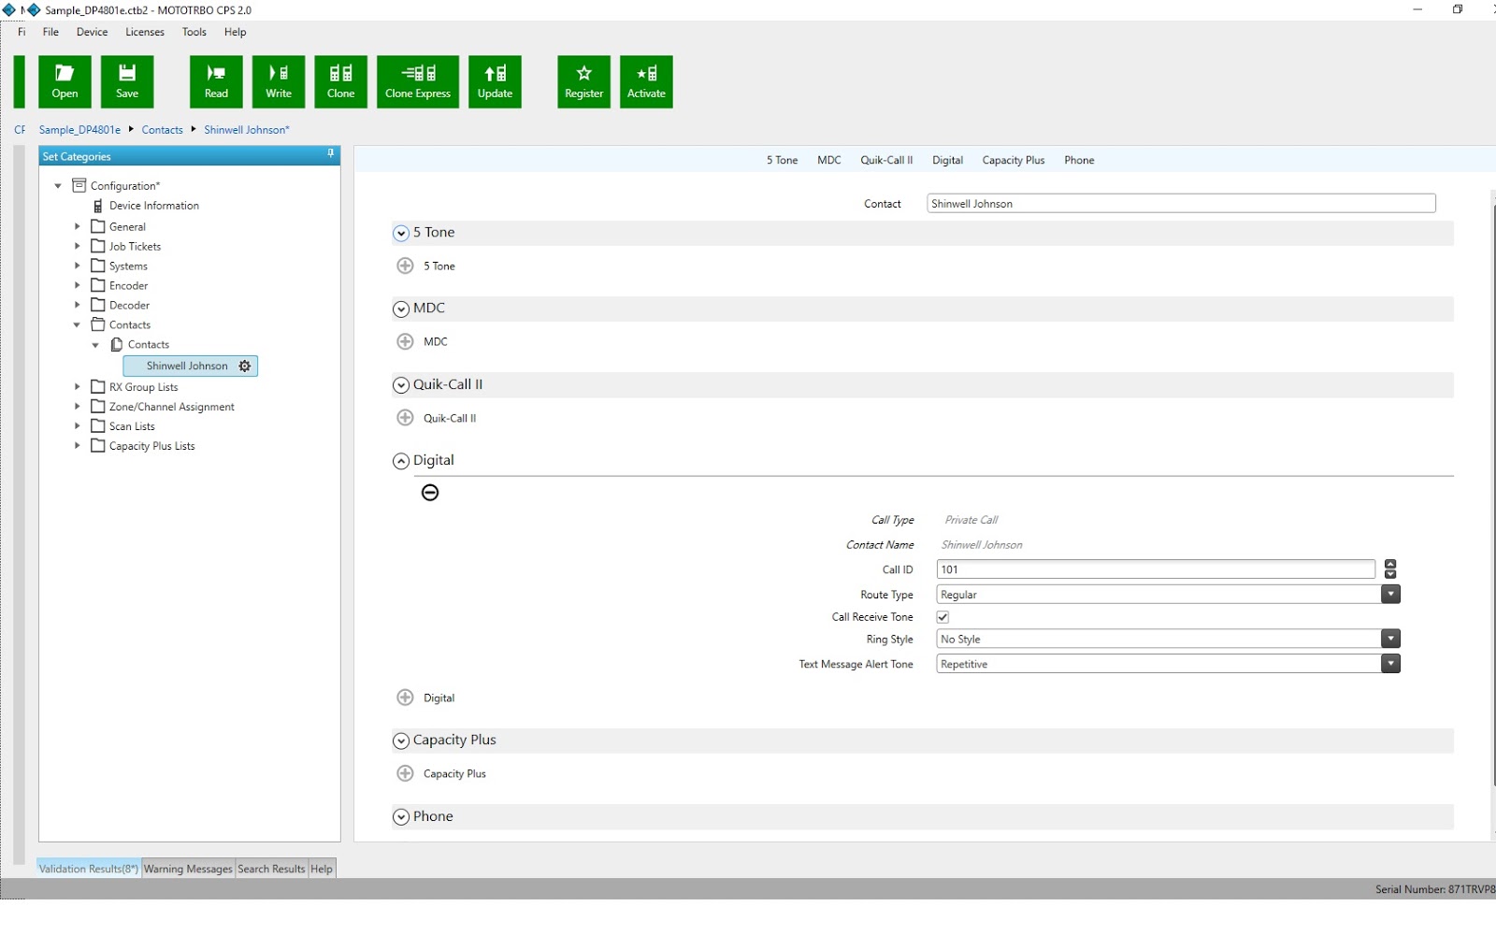Open the Device menu
This screenshot has height=935, width=1496.
(92, 32)
